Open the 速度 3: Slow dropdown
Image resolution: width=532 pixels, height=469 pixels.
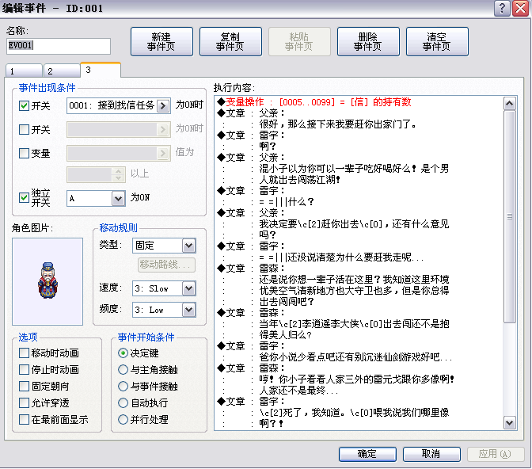coord(188,288)
